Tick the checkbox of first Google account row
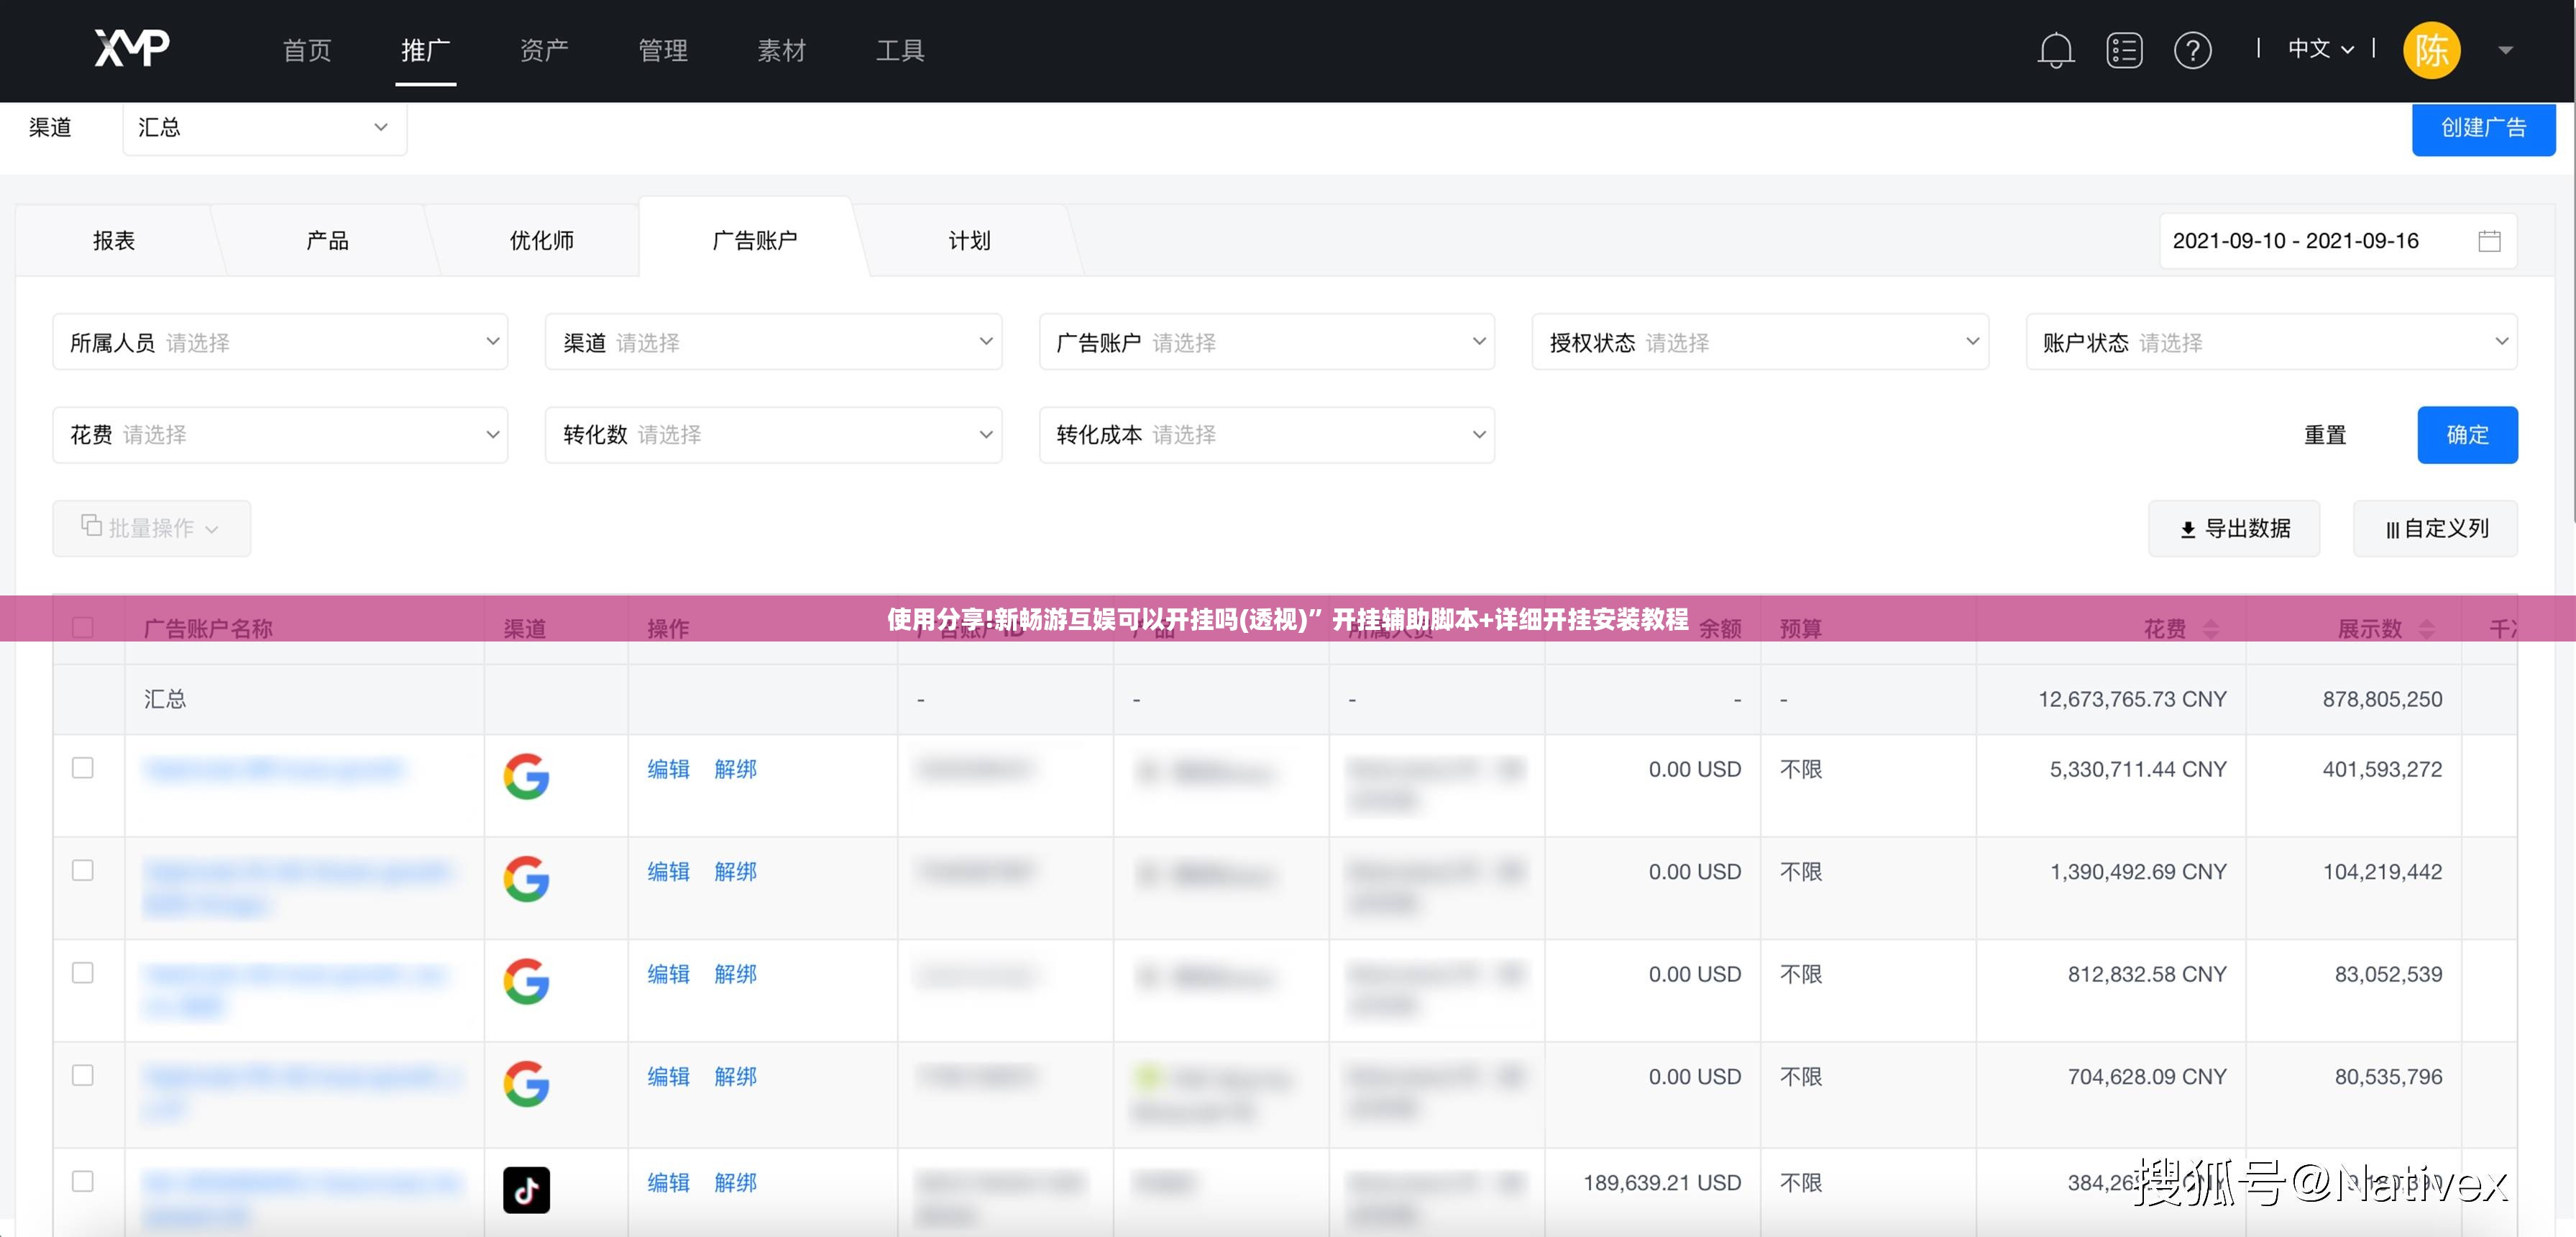The width and height of the screenshot is (2576, 1237). pos(83,767)
